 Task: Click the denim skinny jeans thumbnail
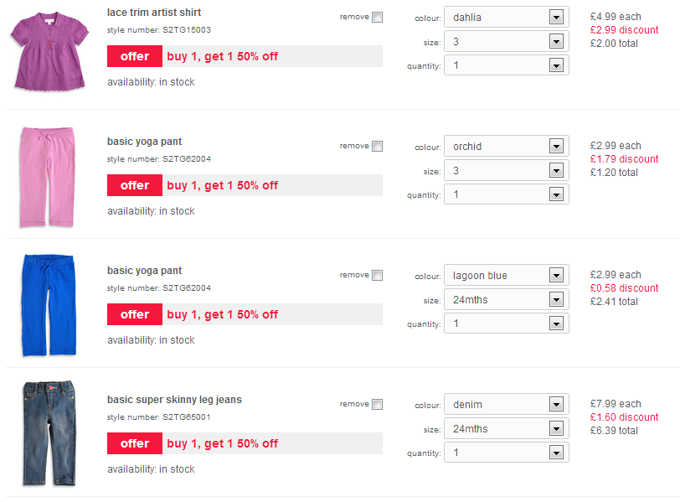click(49, 433)
